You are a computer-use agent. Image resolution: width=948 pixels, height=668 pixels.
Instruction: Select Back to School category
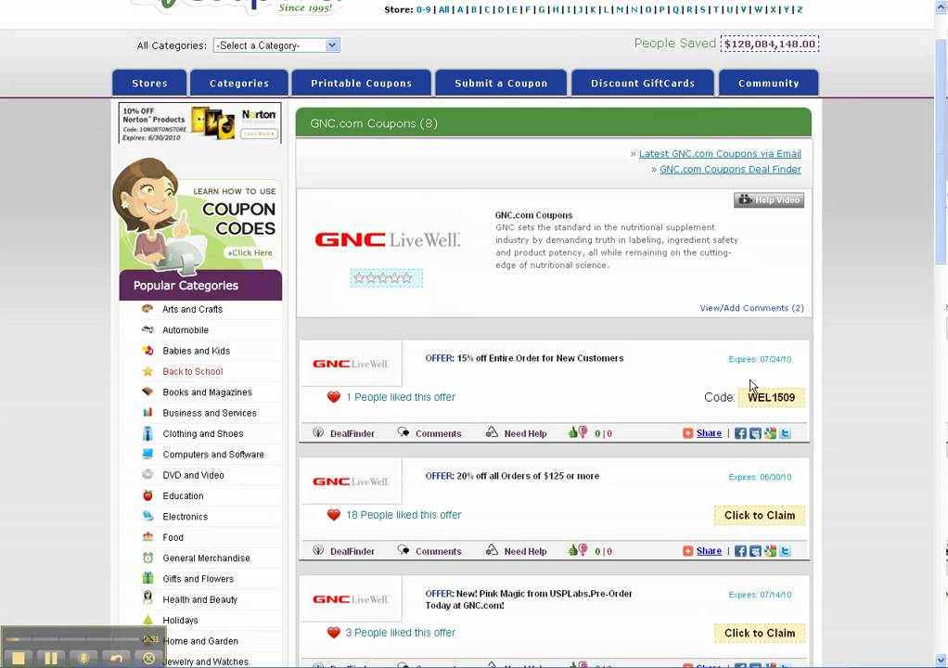[x=192, y=371]
